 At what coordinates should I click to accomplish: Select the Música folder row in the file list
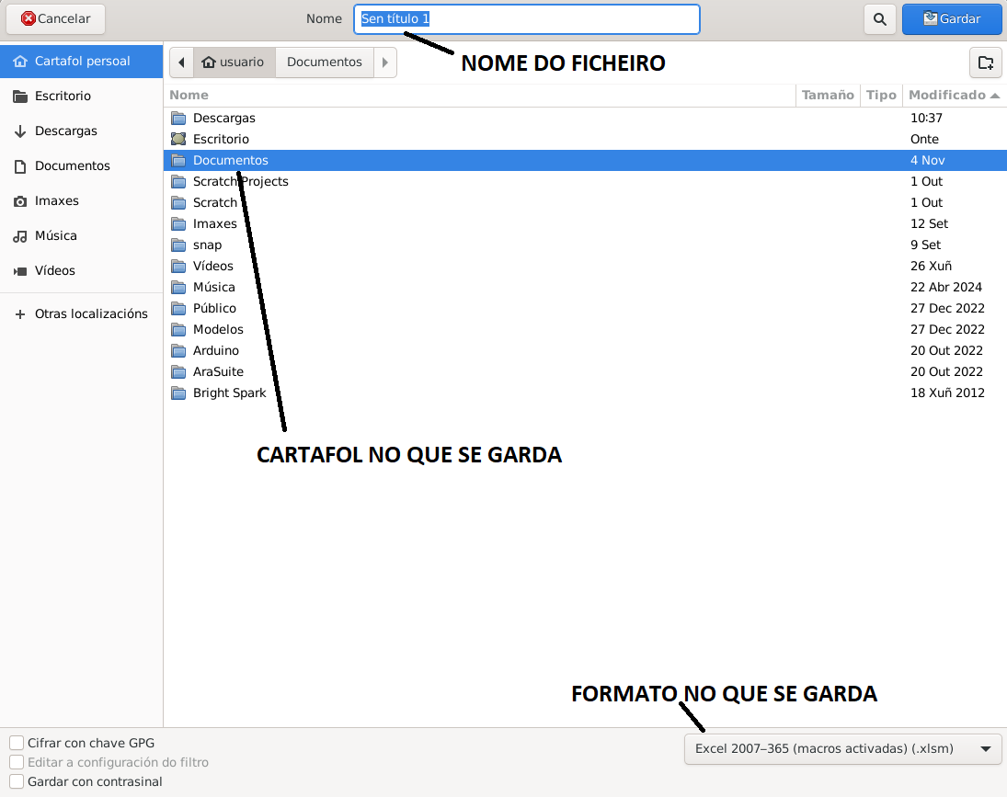coord(585,288)
